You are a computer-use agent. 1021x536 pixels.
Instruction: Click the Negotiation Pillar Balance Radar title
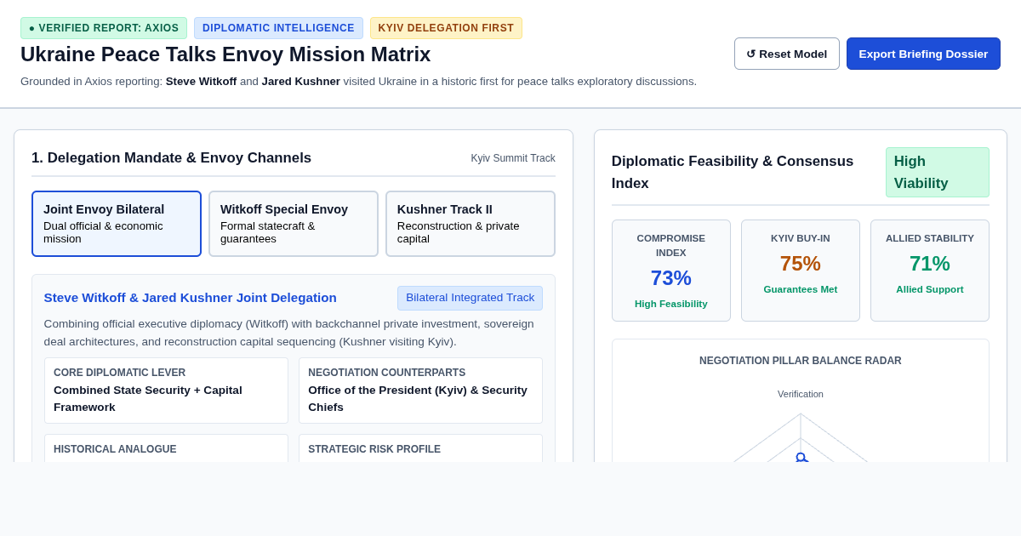[x=801, y=361]
